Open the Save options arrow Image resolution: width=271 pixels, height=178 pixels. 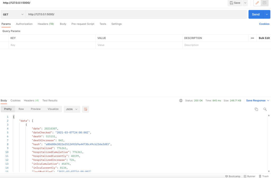point(245,3)
